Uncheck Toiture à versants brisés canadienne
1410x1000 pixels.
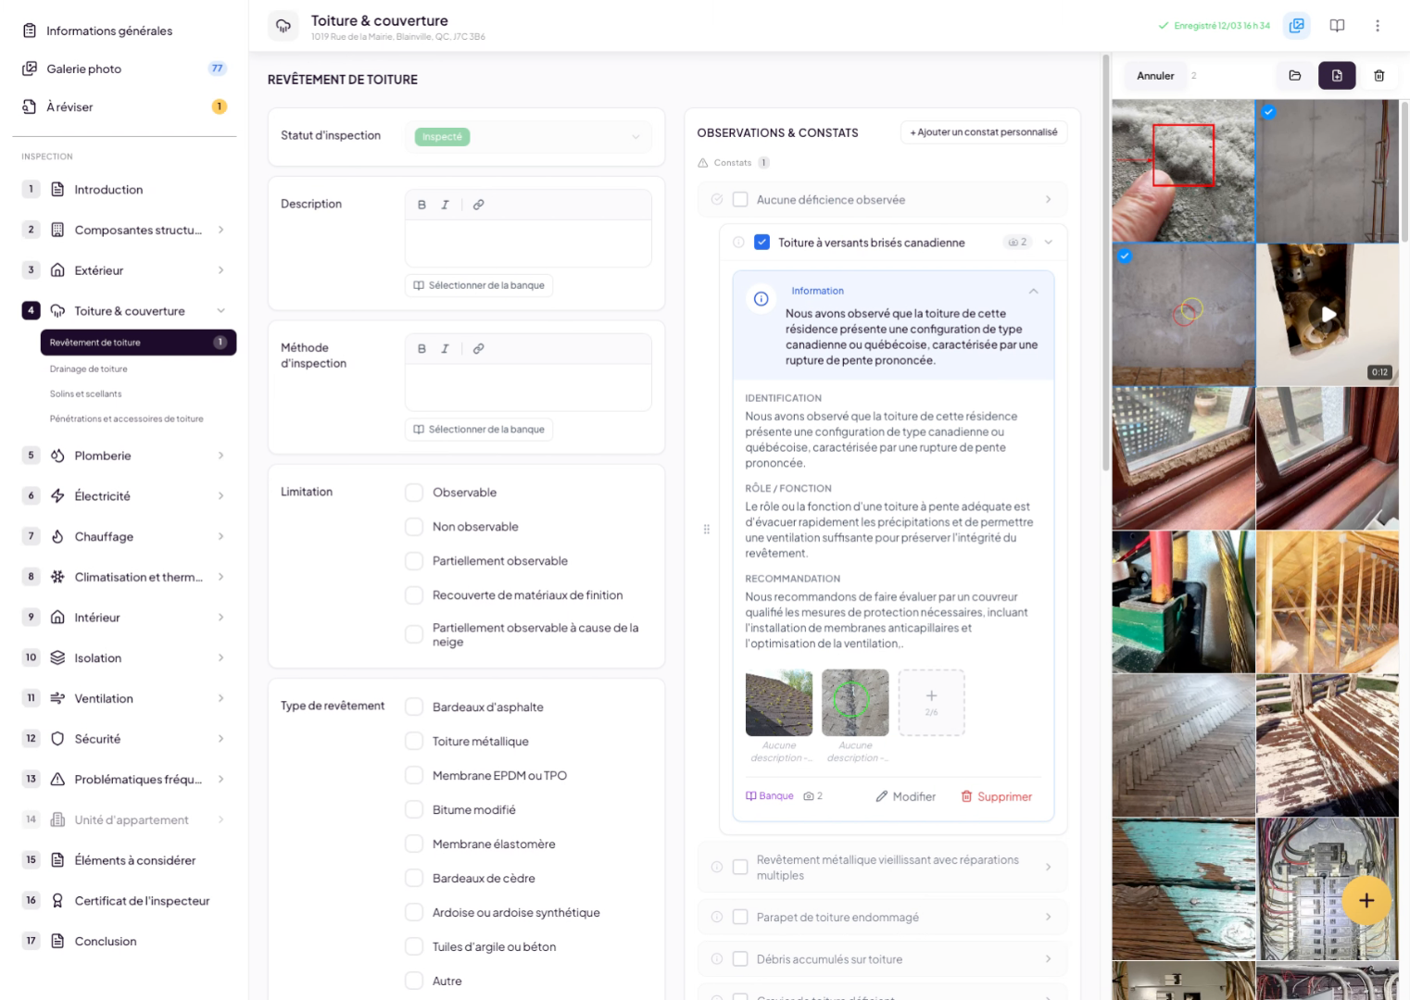pos(762,243)
